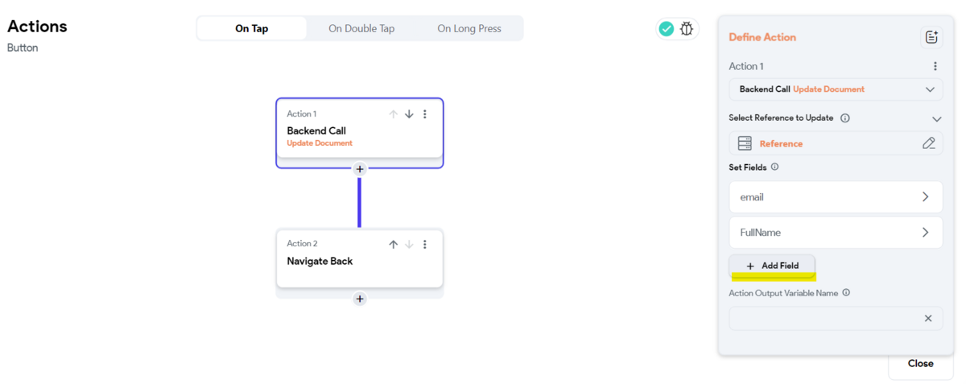Move Action 1 card down with arrow
966x384 pixels.
tap(409, 114)
